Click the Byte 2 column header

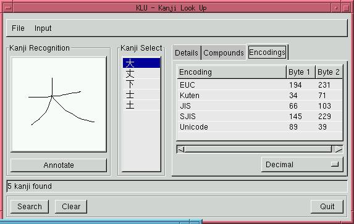[x=329, y=72]
